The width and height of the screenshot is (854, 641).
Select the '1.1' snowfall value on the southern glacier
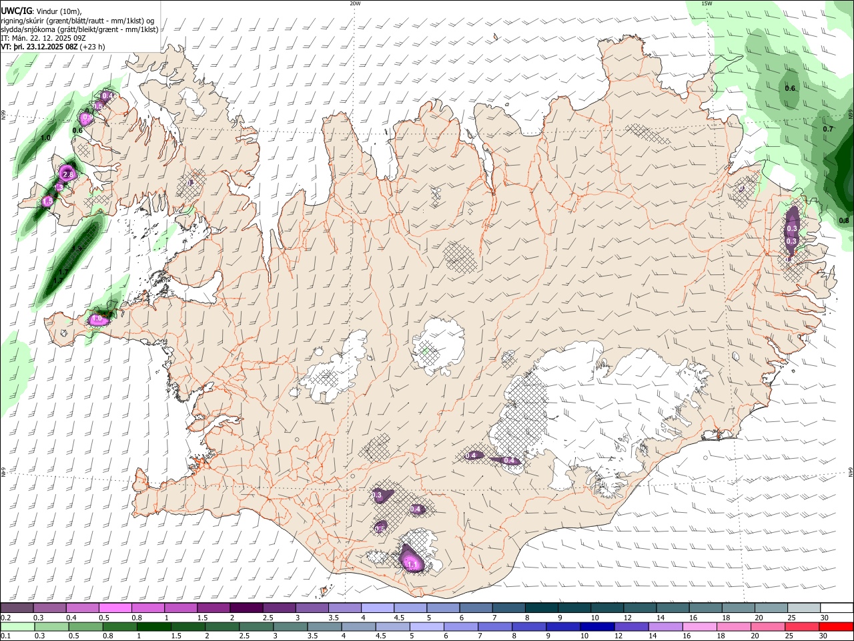click(x=412, y=565)
